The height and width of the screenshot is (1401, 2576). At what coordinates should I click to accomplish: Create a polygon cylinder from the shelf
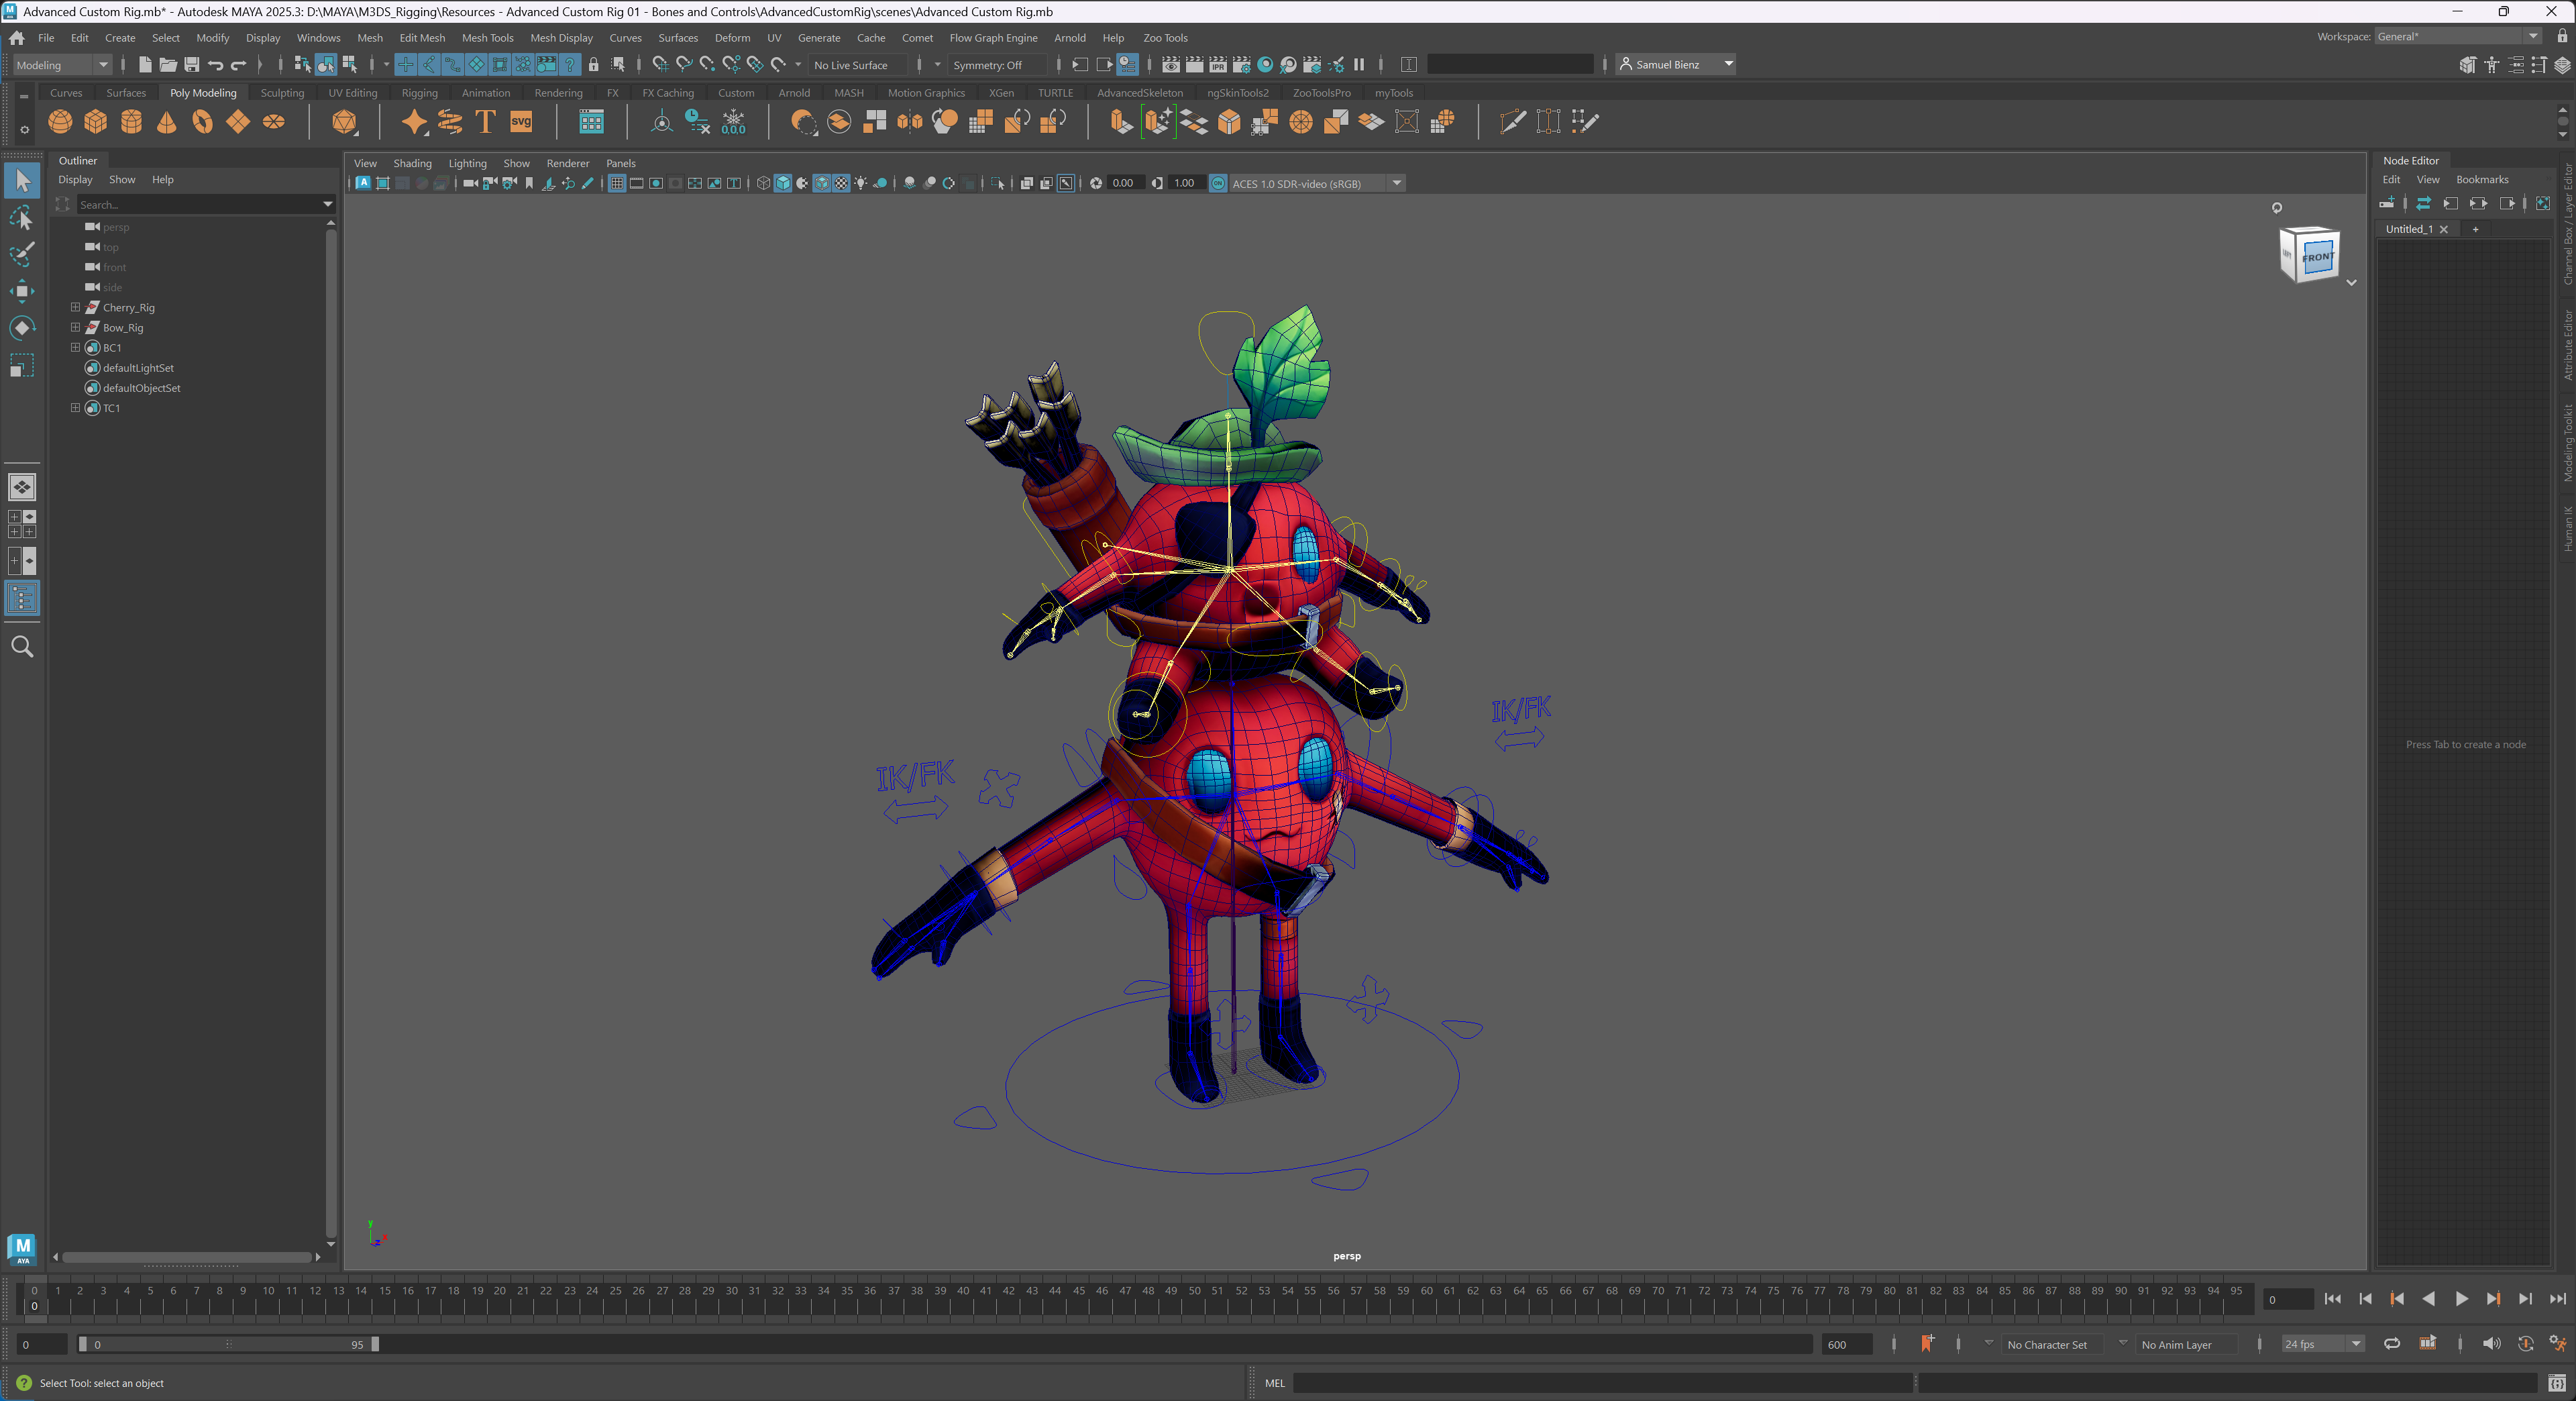(x=131, y=122)
